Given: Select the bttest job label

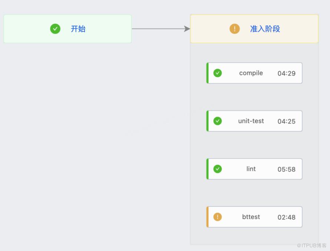Looking at the screenshot, I should point(251,217).
